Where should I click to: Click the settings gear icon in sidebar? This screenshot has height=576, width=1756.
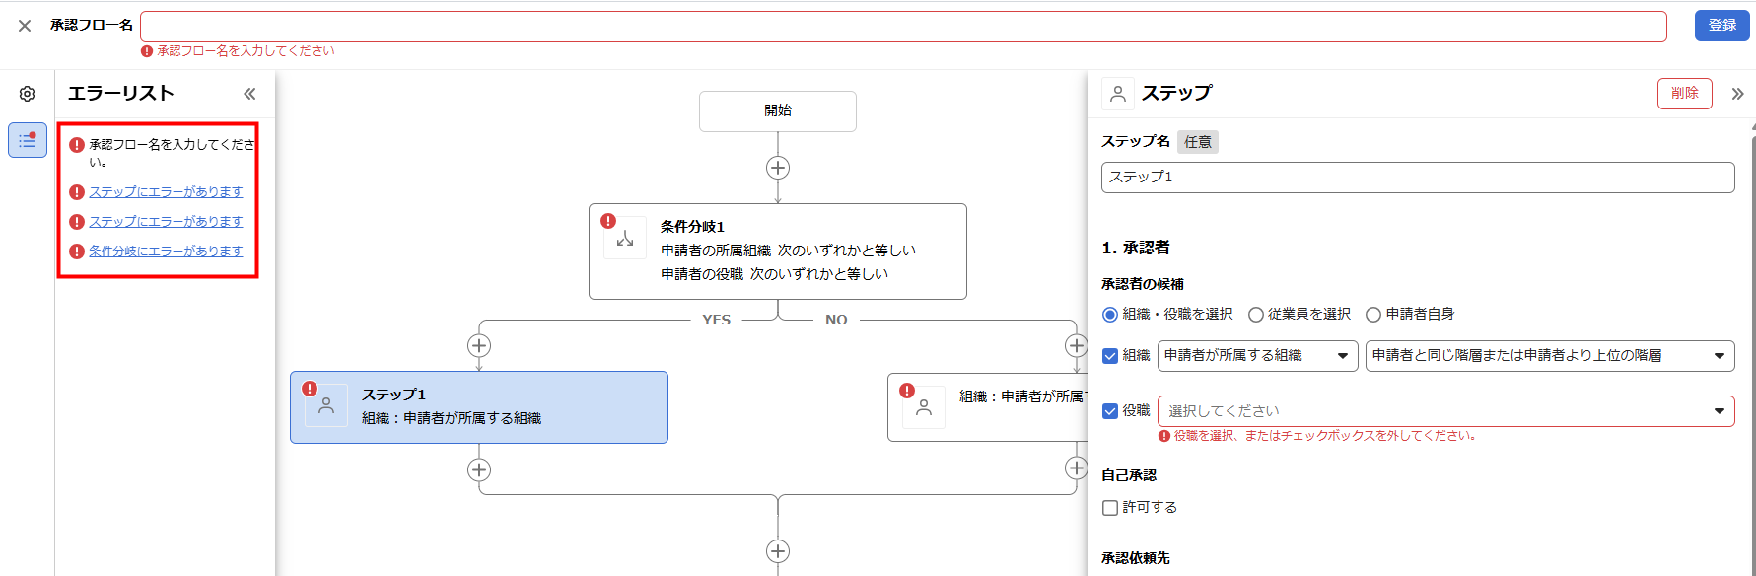click(x=28, y=94)
